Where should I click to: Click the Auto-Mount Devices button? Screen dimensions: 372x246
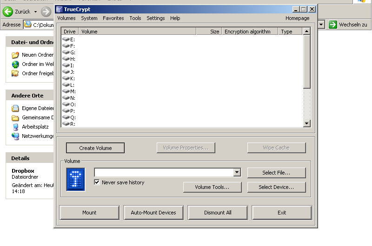click(153, 213)
